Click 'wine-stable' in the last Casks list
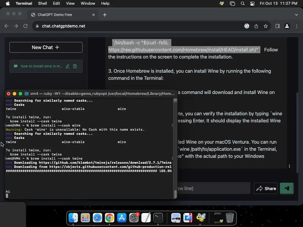This screenshot has height=227, width=303. point(73,142)
